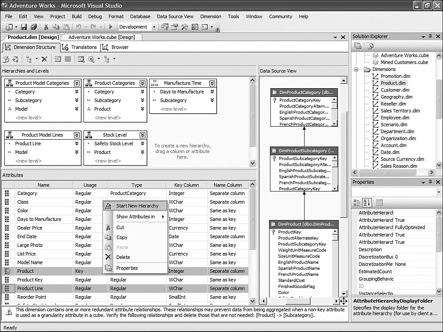
Task: Click the Find Table icon in designer toolbar
Action: coord(81,59)
